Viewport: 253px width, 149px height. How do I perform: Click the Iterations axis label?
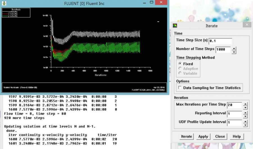tap(101, 75)
